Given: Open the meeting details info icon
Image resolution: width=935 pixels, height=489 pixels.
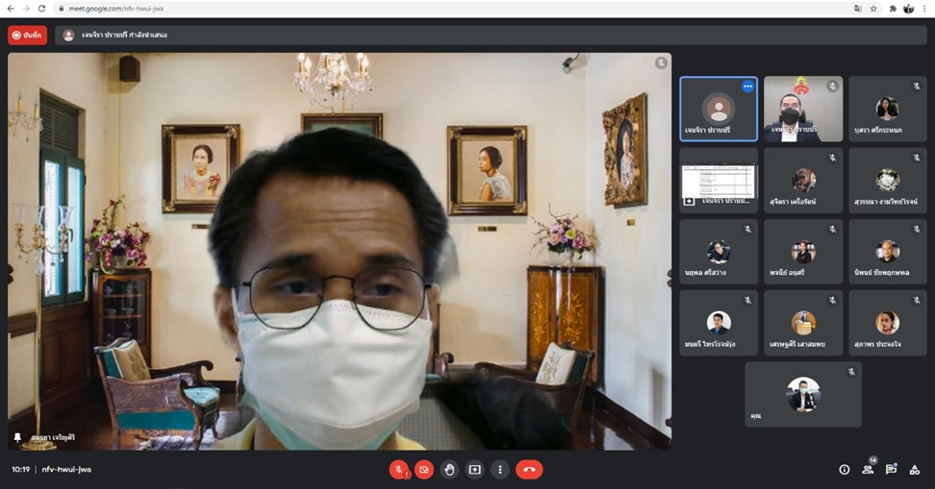Looking at the screenshot, I should pyautogui.click(x=845, y=470).
